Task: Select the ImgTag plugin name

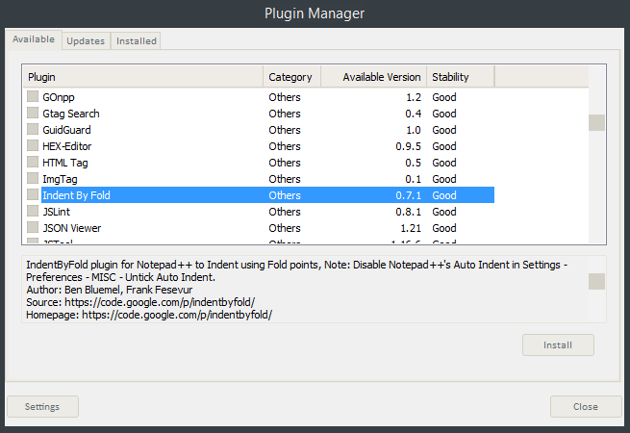Action: pos(60,179)
